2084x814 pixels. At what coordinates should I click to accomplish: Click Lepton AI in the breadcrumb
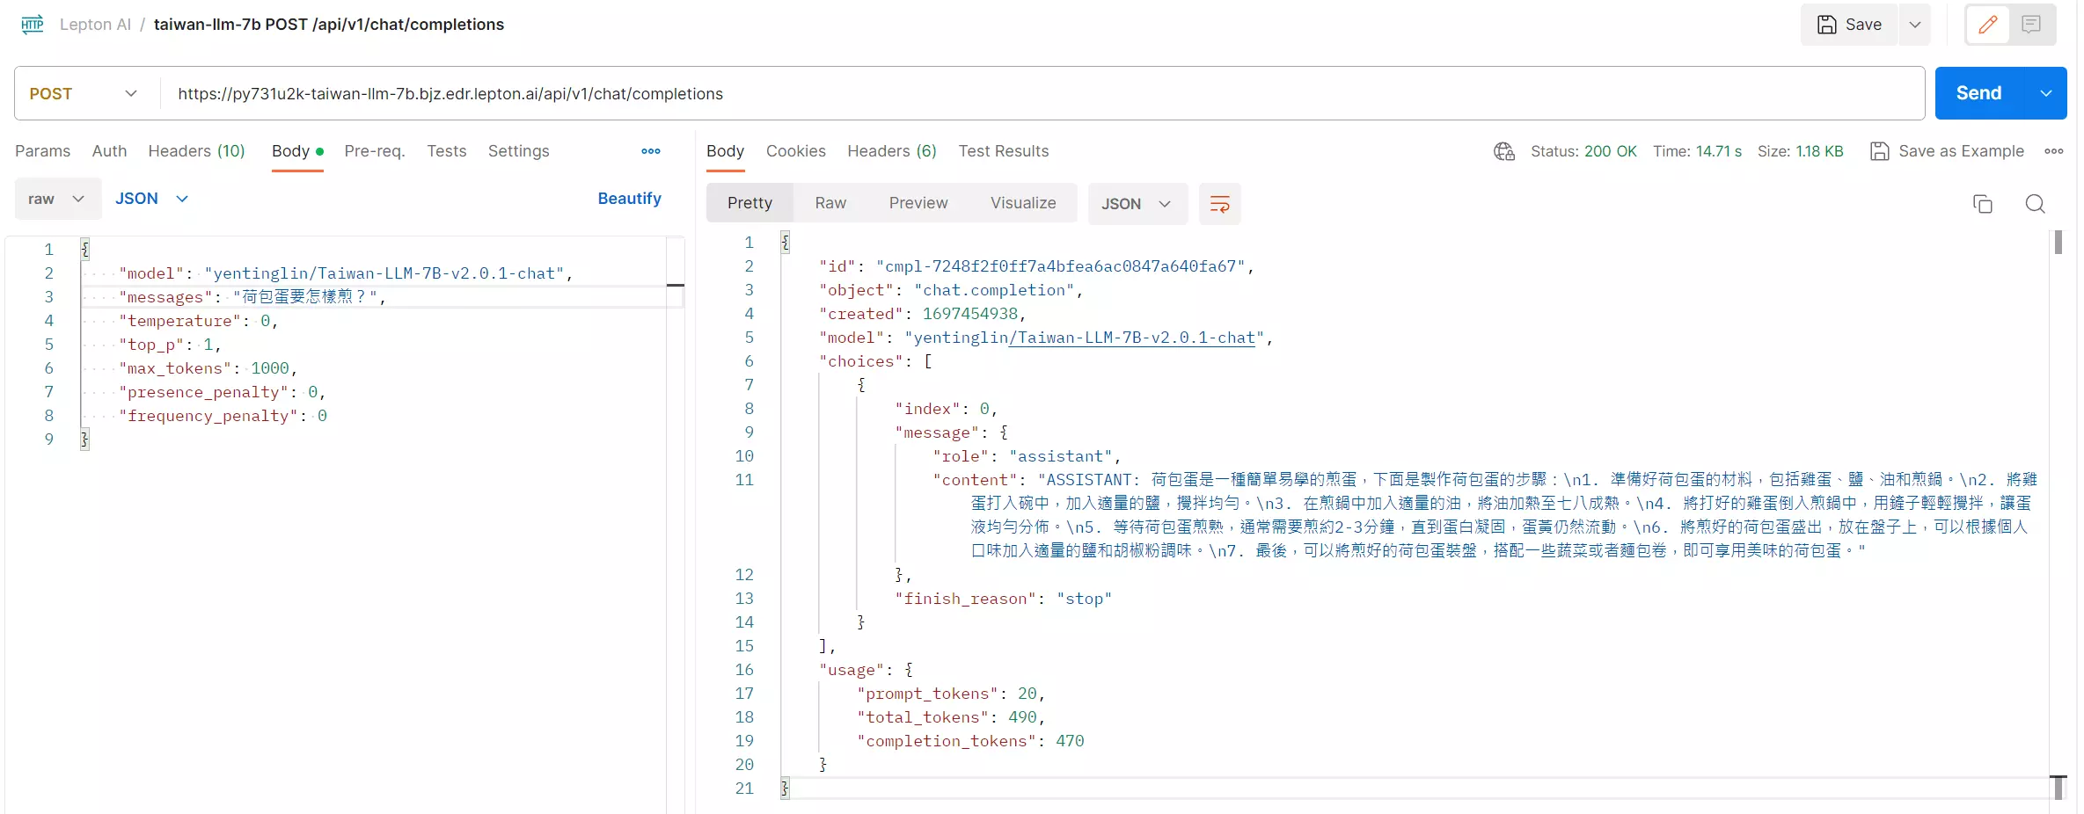(95, 25)
